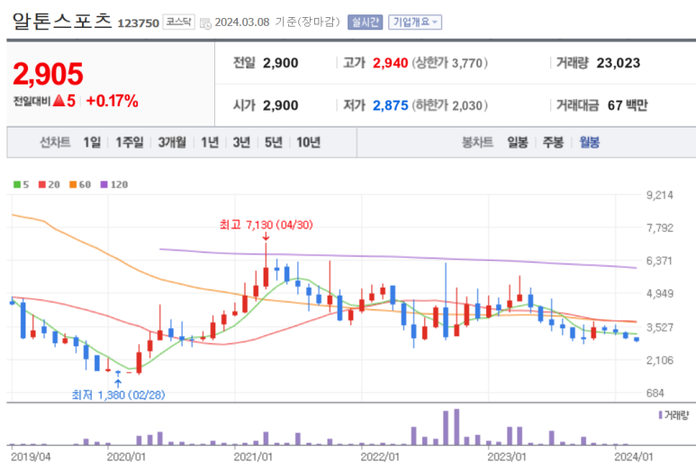Click the orange 60 moving average swatch

[x=73, y=184]
